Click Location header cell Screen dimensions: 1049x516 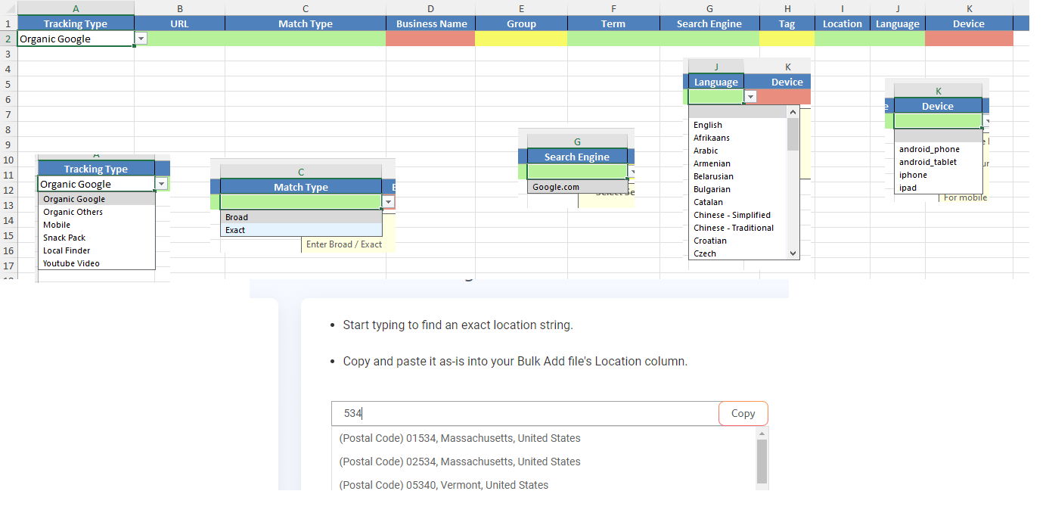point(843,23)
